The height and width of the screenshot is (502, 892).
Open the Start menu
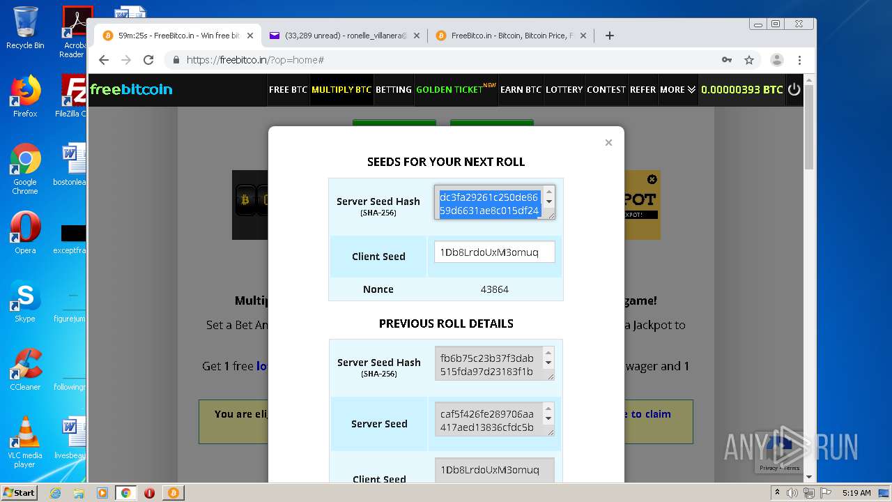click(x=19, y=493)
